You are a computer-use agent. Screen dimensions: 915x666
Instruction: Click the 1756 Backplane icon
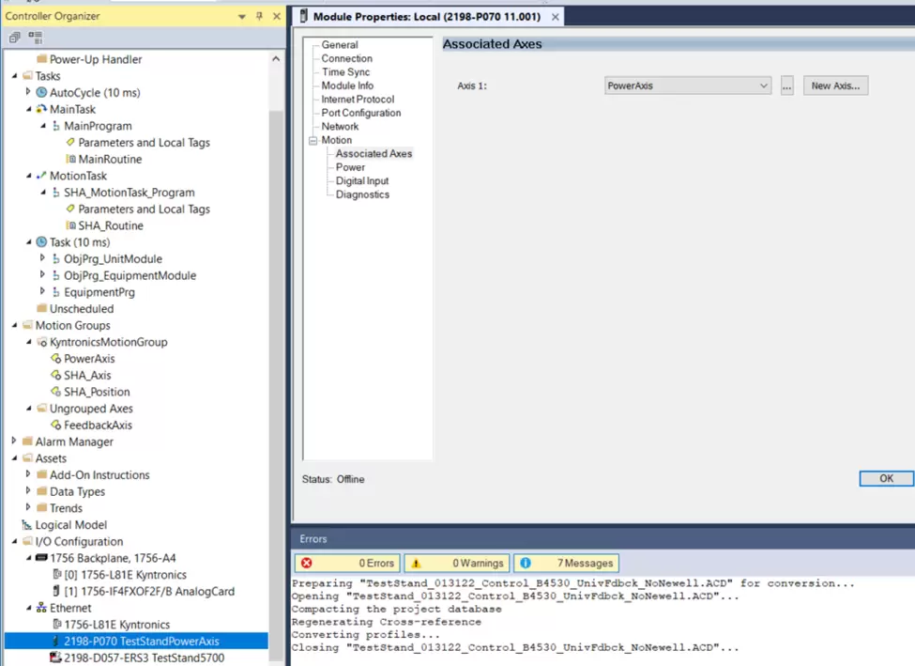[41, 558]
